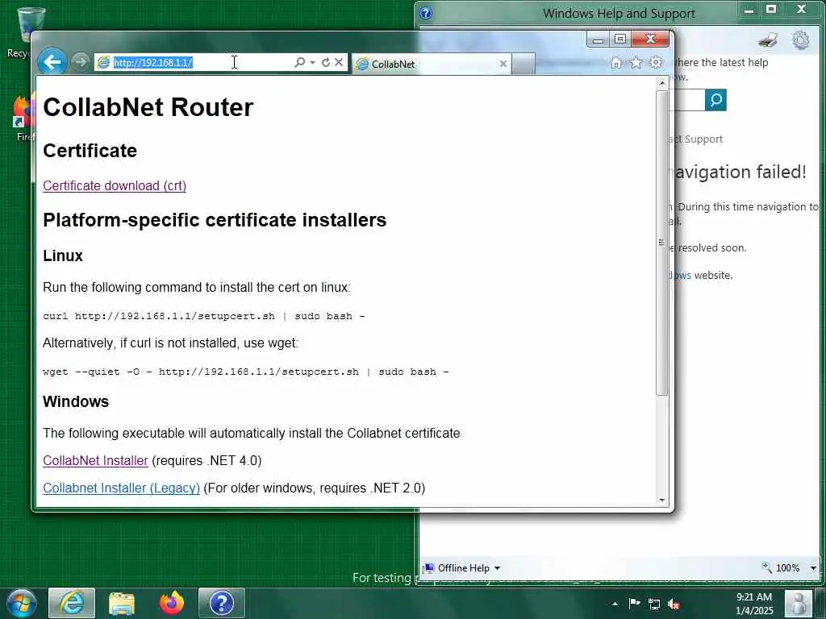Launch Firefox from the taskbar
Image resolution: width=826 pixels, height=619 pixels.
click(172, 603)
